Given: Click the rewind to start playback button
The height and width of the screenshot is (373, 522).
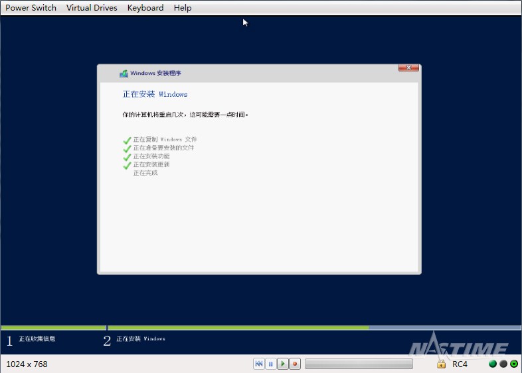Looking at the screenshot, I should click(258, 364).
